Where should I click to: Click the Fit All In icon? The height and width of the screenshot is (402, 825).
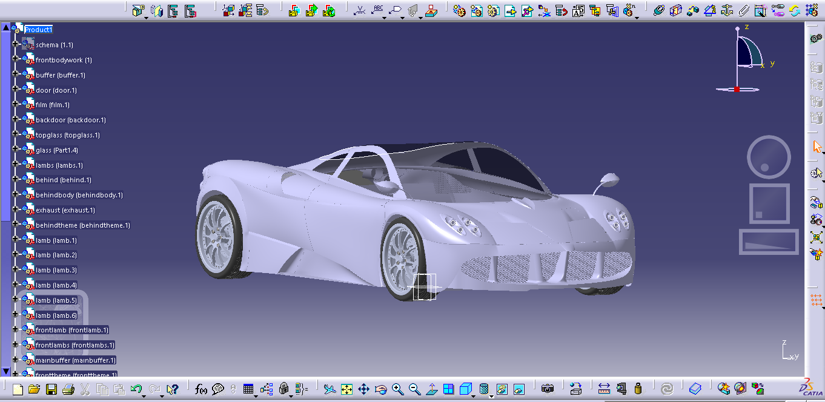coord(347,389)
